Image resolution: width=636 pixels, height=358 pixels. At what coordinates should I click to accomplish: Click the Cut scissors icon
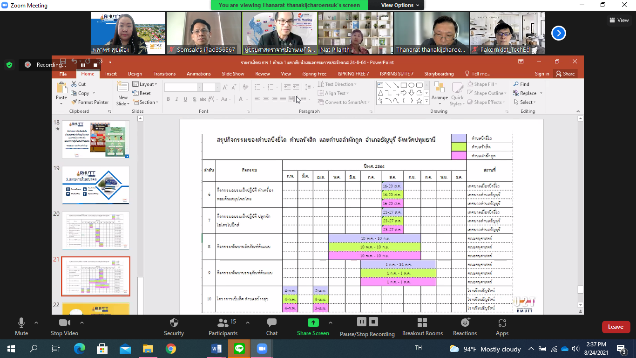click(74, 84)
